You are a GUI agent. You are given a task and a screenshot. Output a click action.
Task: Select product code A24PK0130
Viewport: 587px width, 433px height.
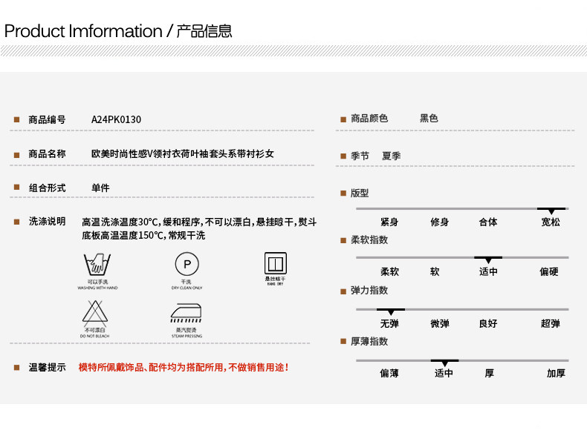[116, 119]
